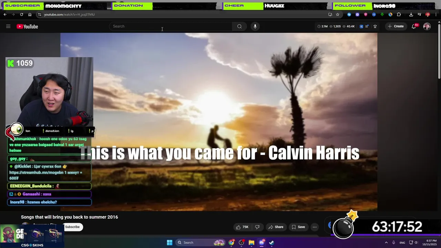
Task: Dislike the video
Action: coord(257,227)
